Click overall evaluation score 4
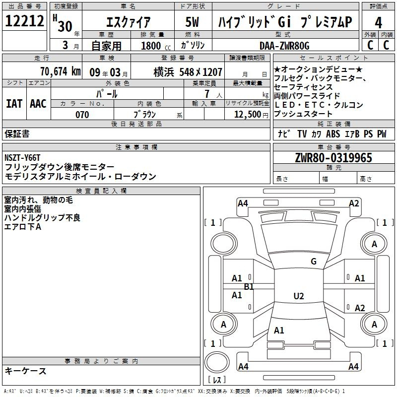 coord(378,22)
